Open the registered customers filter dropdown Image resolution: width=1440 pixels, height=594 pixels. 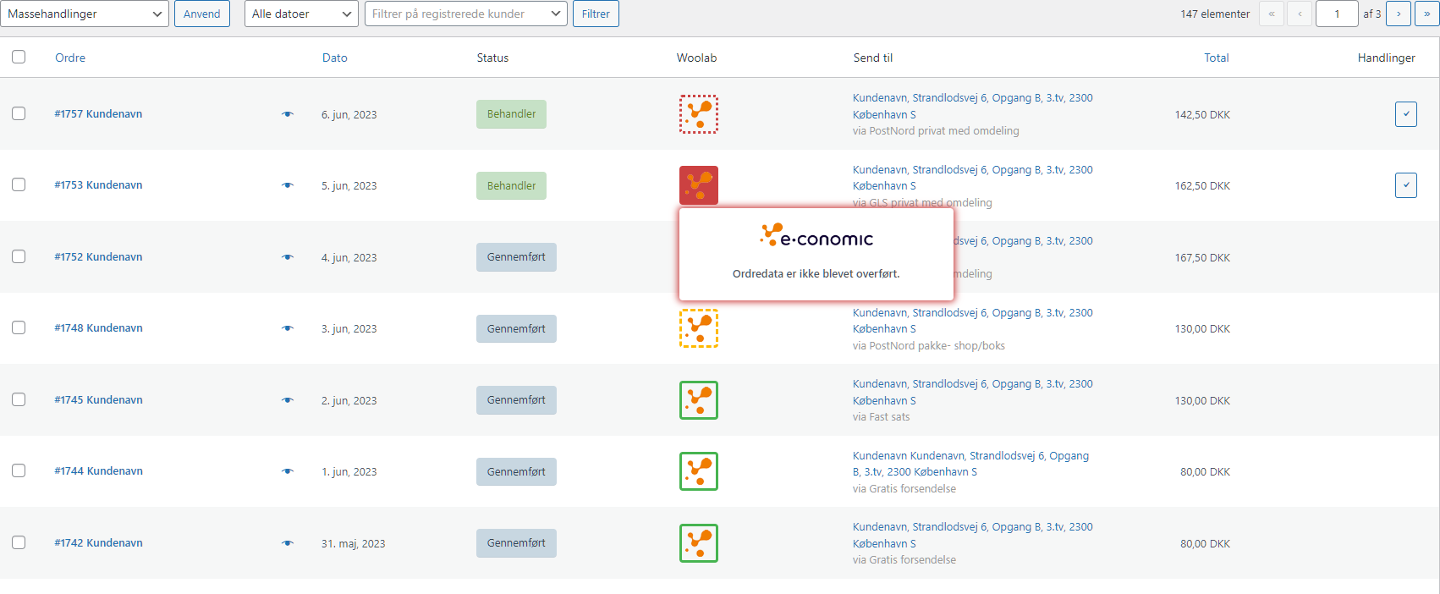pos(465,14)
